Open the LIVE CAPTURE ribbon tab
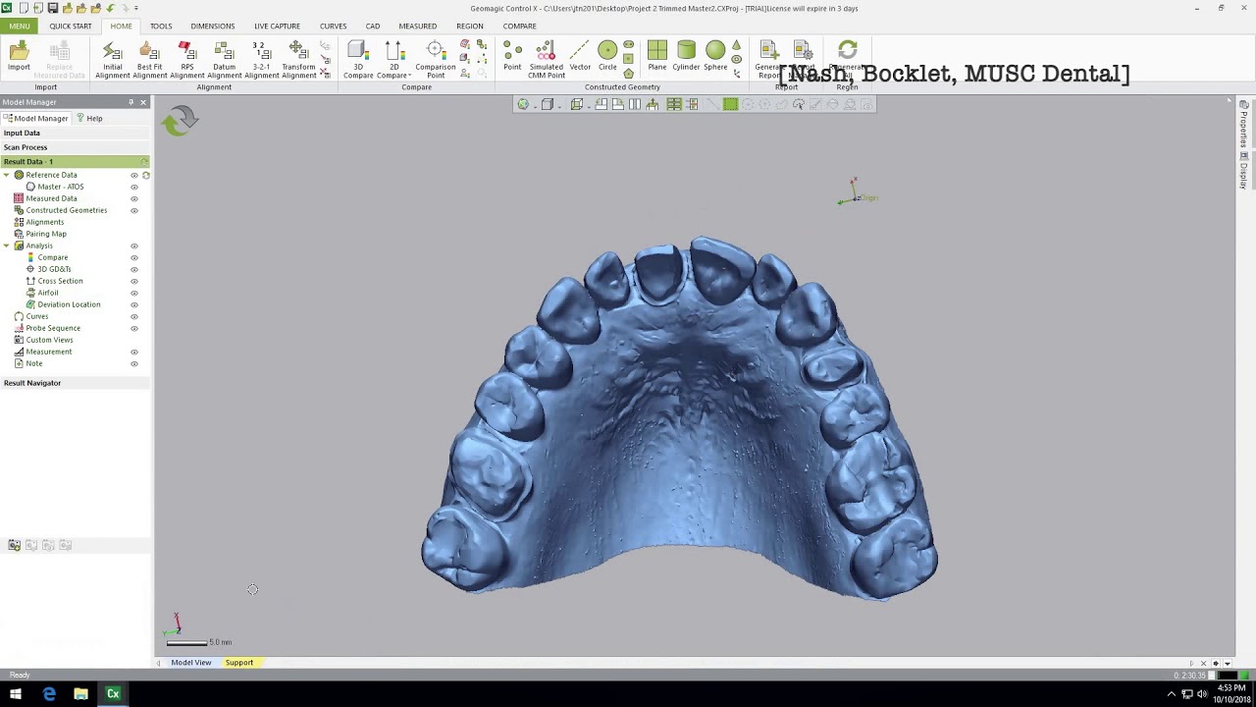 pos(277,26)
